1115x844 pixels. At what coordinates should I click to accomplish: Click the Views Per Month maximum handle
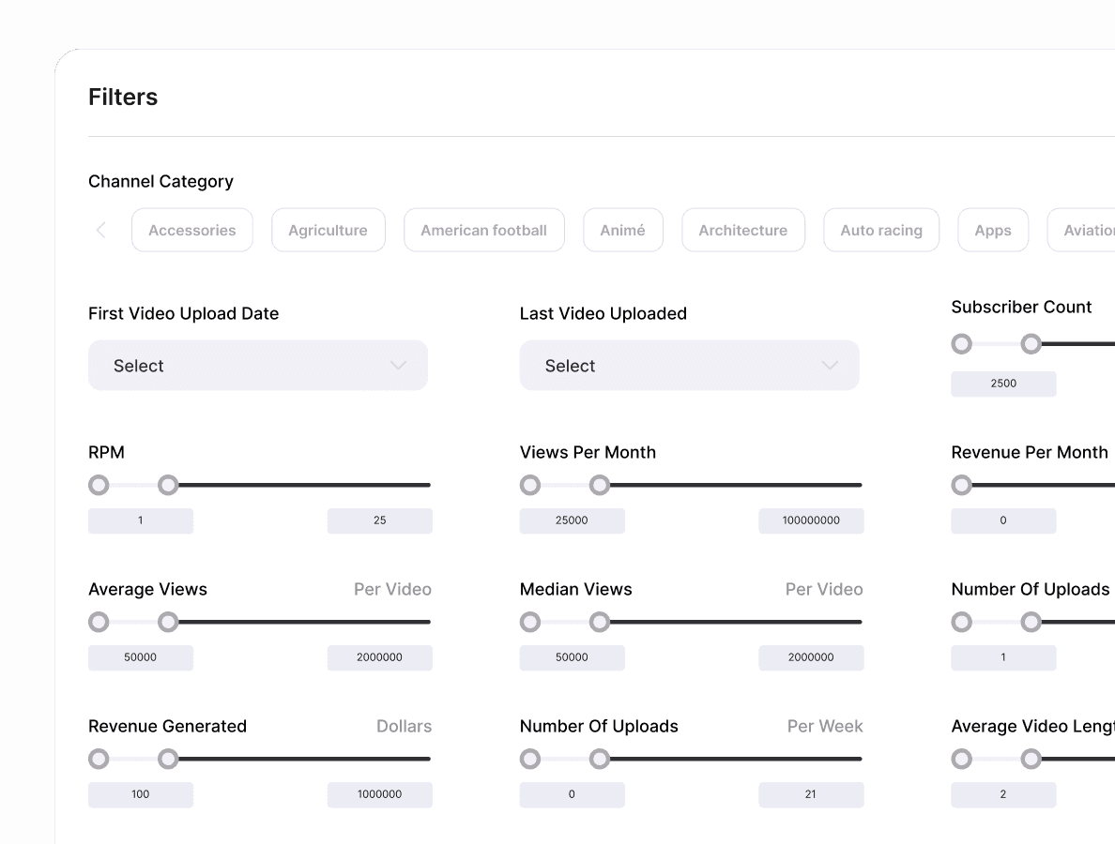click(600, 485)
